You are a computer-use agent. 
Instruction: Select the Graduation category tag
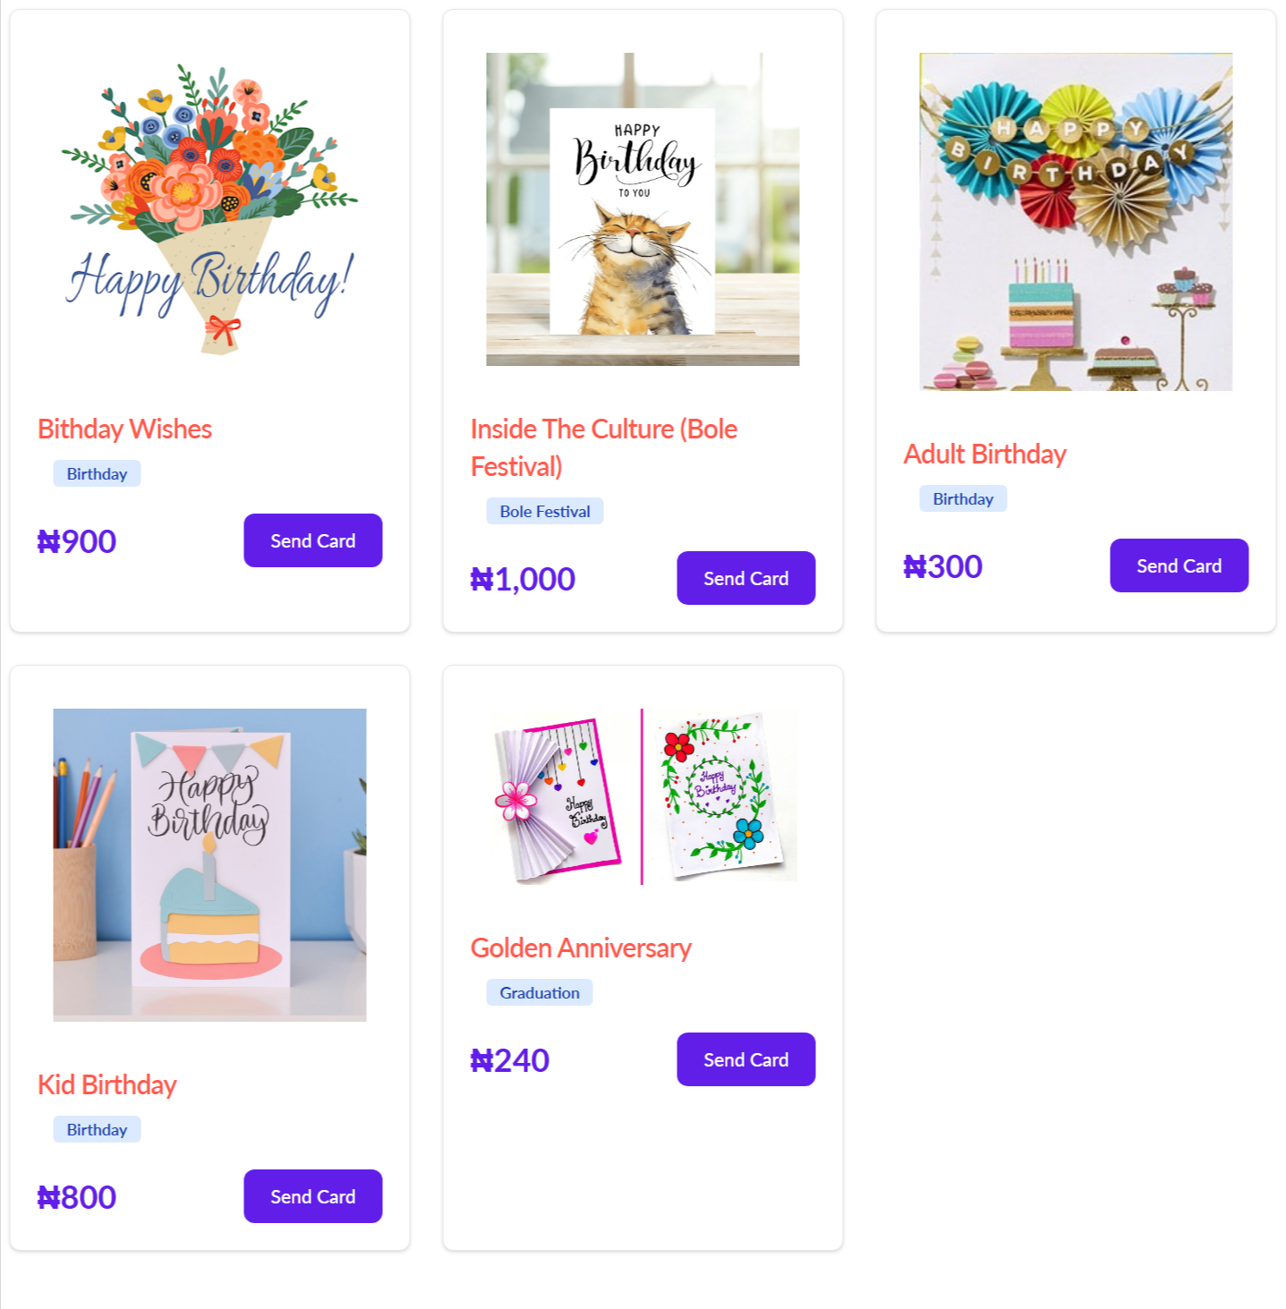coord(540,993)
